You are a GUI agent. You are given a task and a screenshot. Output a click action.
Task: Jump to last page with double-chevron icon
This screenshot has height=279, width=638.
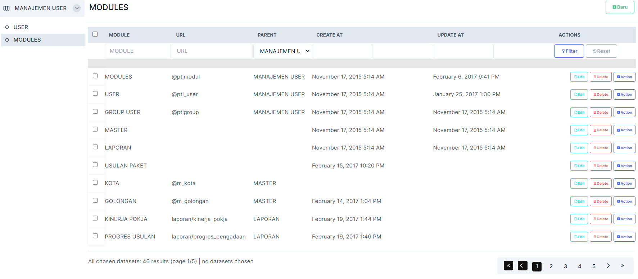coord(622,266)
